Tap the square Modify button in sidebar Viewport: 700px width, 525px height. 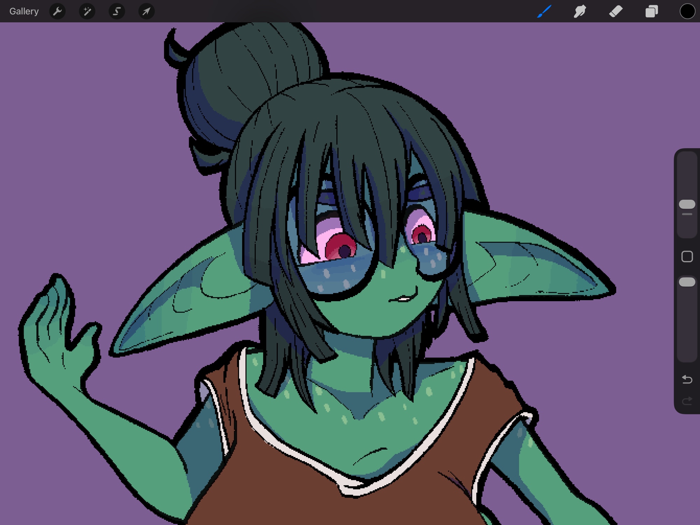click(x=687, y=256)
